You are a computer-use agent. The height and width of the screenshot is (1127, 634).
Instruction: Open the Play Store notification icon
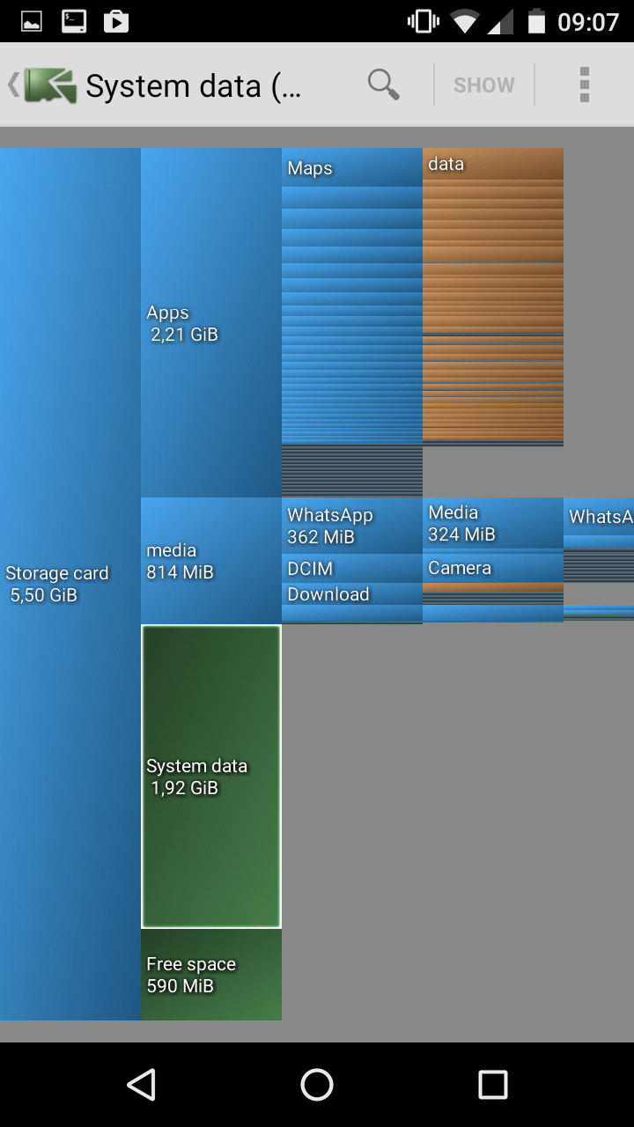tap(116, 21)
